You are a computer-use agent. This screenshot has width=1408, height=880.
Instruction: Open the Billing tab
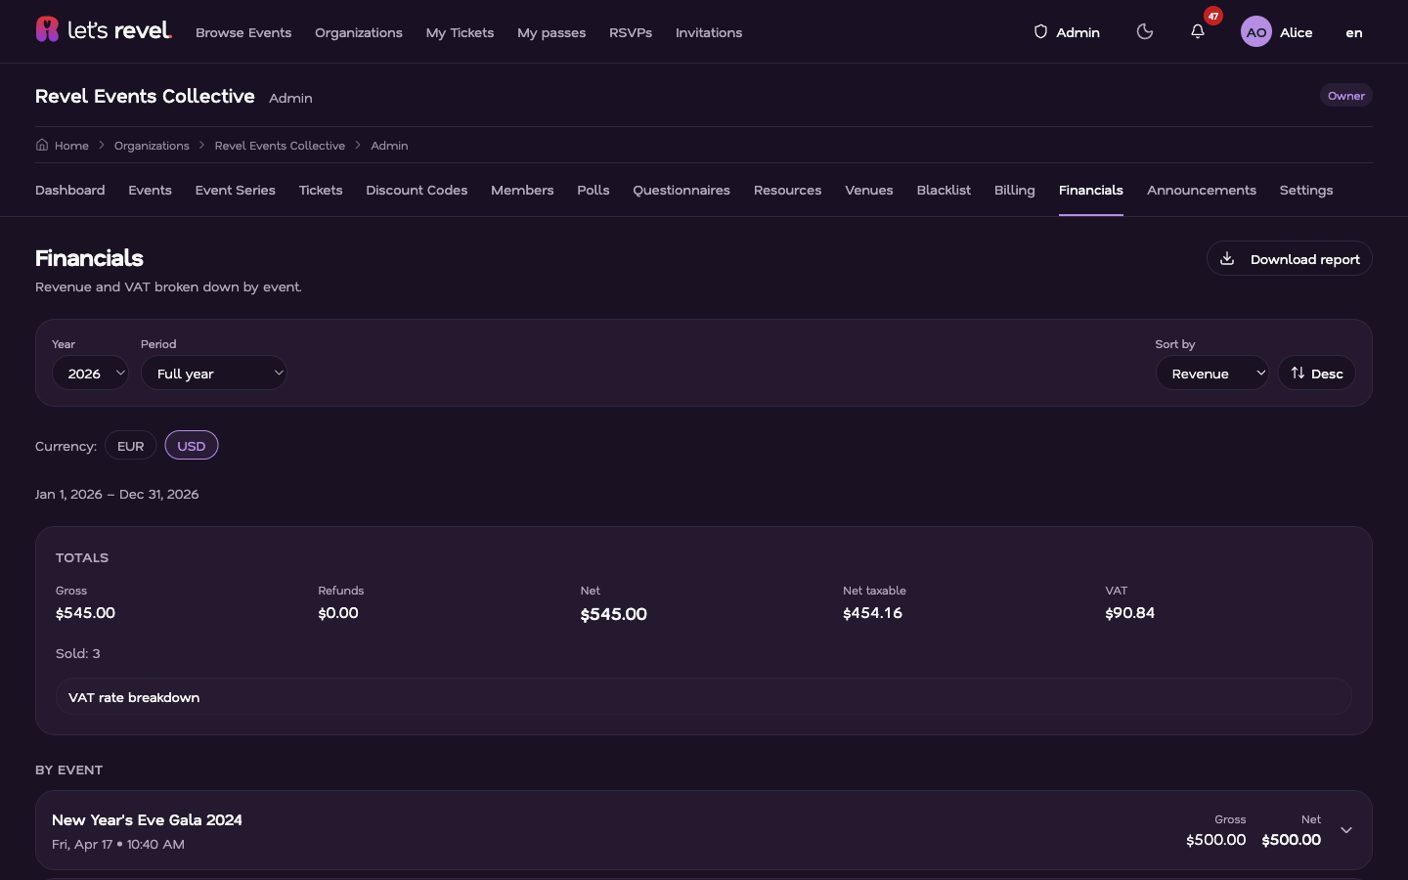1014,190
